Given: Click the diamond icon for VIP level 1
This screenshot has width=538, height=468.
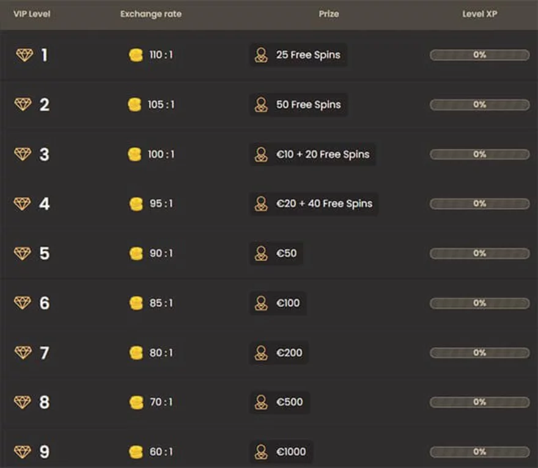Looking at the screenshot, I should [x=24, y=55].
